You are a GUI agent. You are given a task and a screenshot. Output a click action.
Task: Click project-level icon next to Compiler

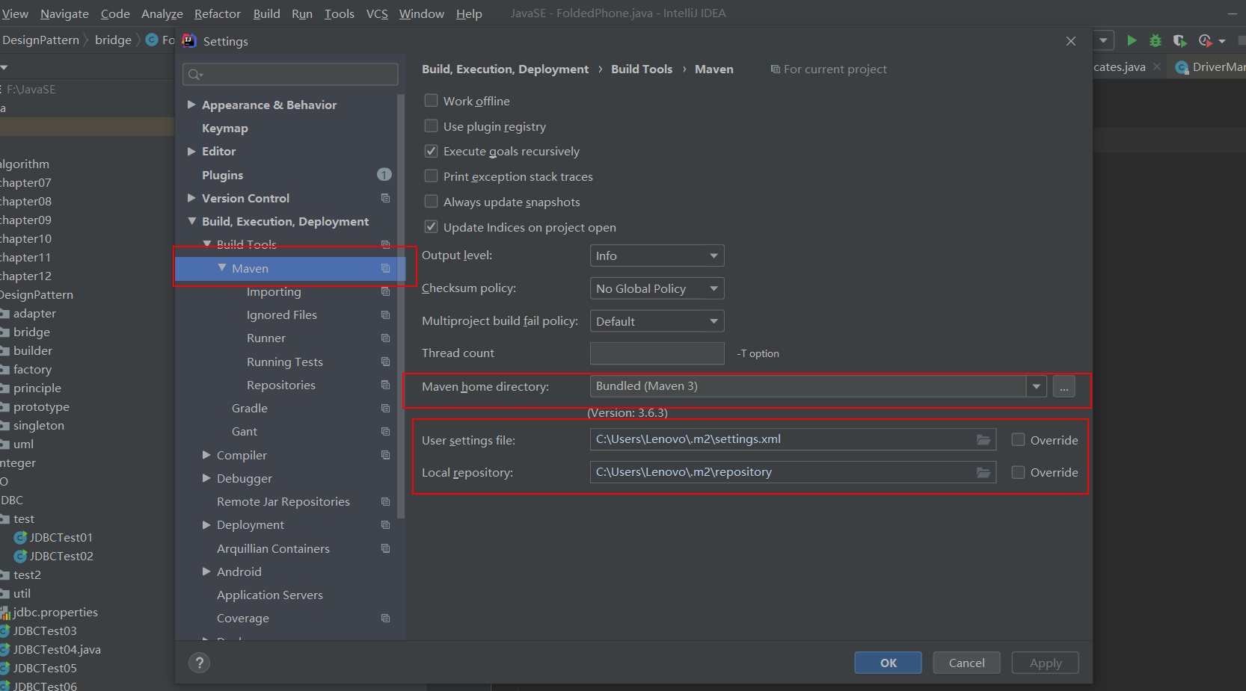pyautogui.click(x=385, y=455)
